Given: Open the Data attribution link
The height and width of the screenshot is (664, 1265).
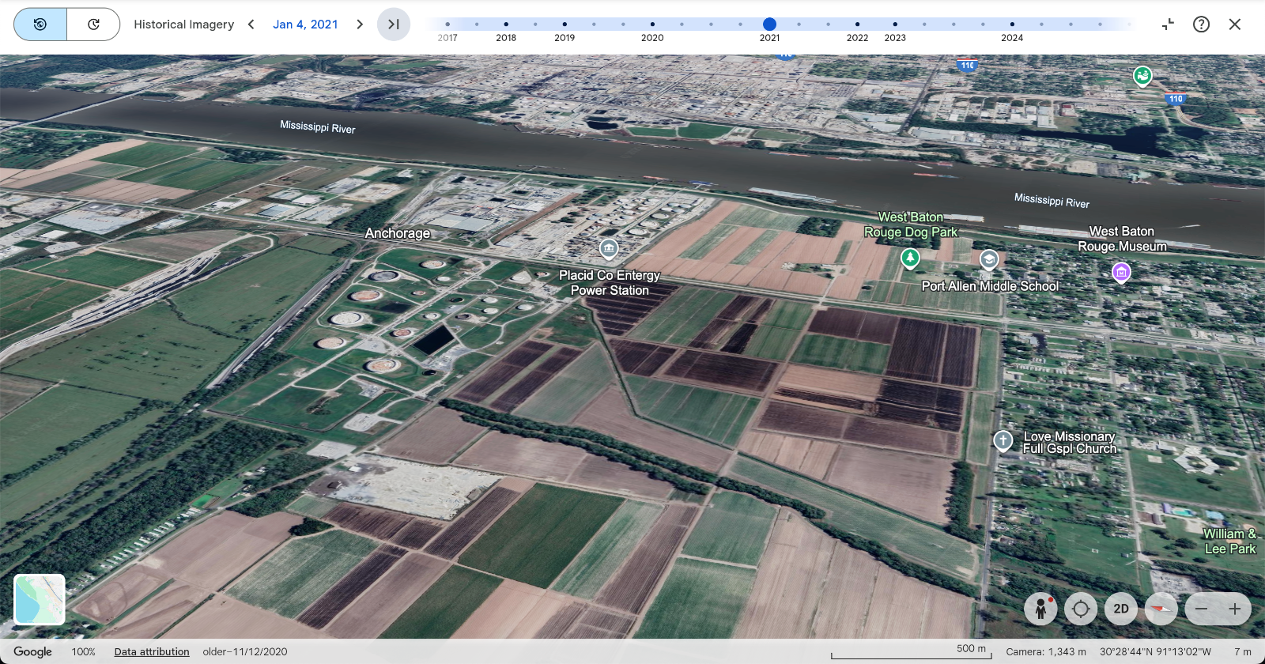Looking at the screenshot, I should [x=152, y=652].
